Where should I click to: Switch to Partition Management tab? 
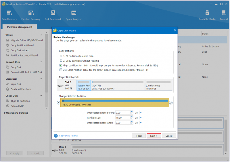[x=20, y=27]
